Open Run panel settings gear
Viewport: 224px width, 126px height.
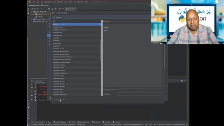click(x=182, y=81)
